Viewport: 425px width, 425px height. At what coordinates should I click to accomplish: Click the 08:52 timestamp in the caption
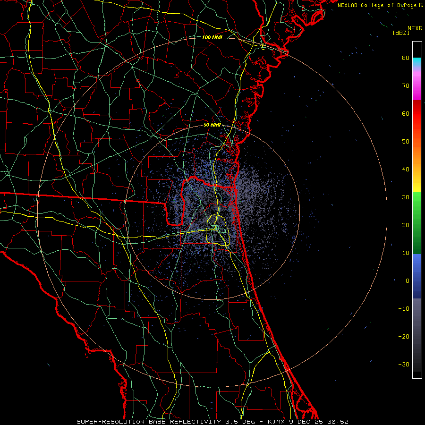[x=338, y=422]
